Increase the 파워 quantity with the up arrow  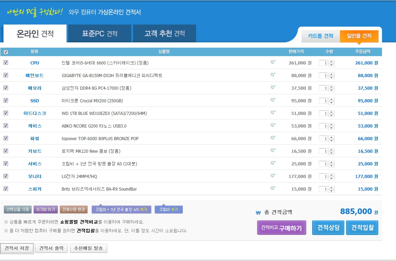[x=332, y=137]
